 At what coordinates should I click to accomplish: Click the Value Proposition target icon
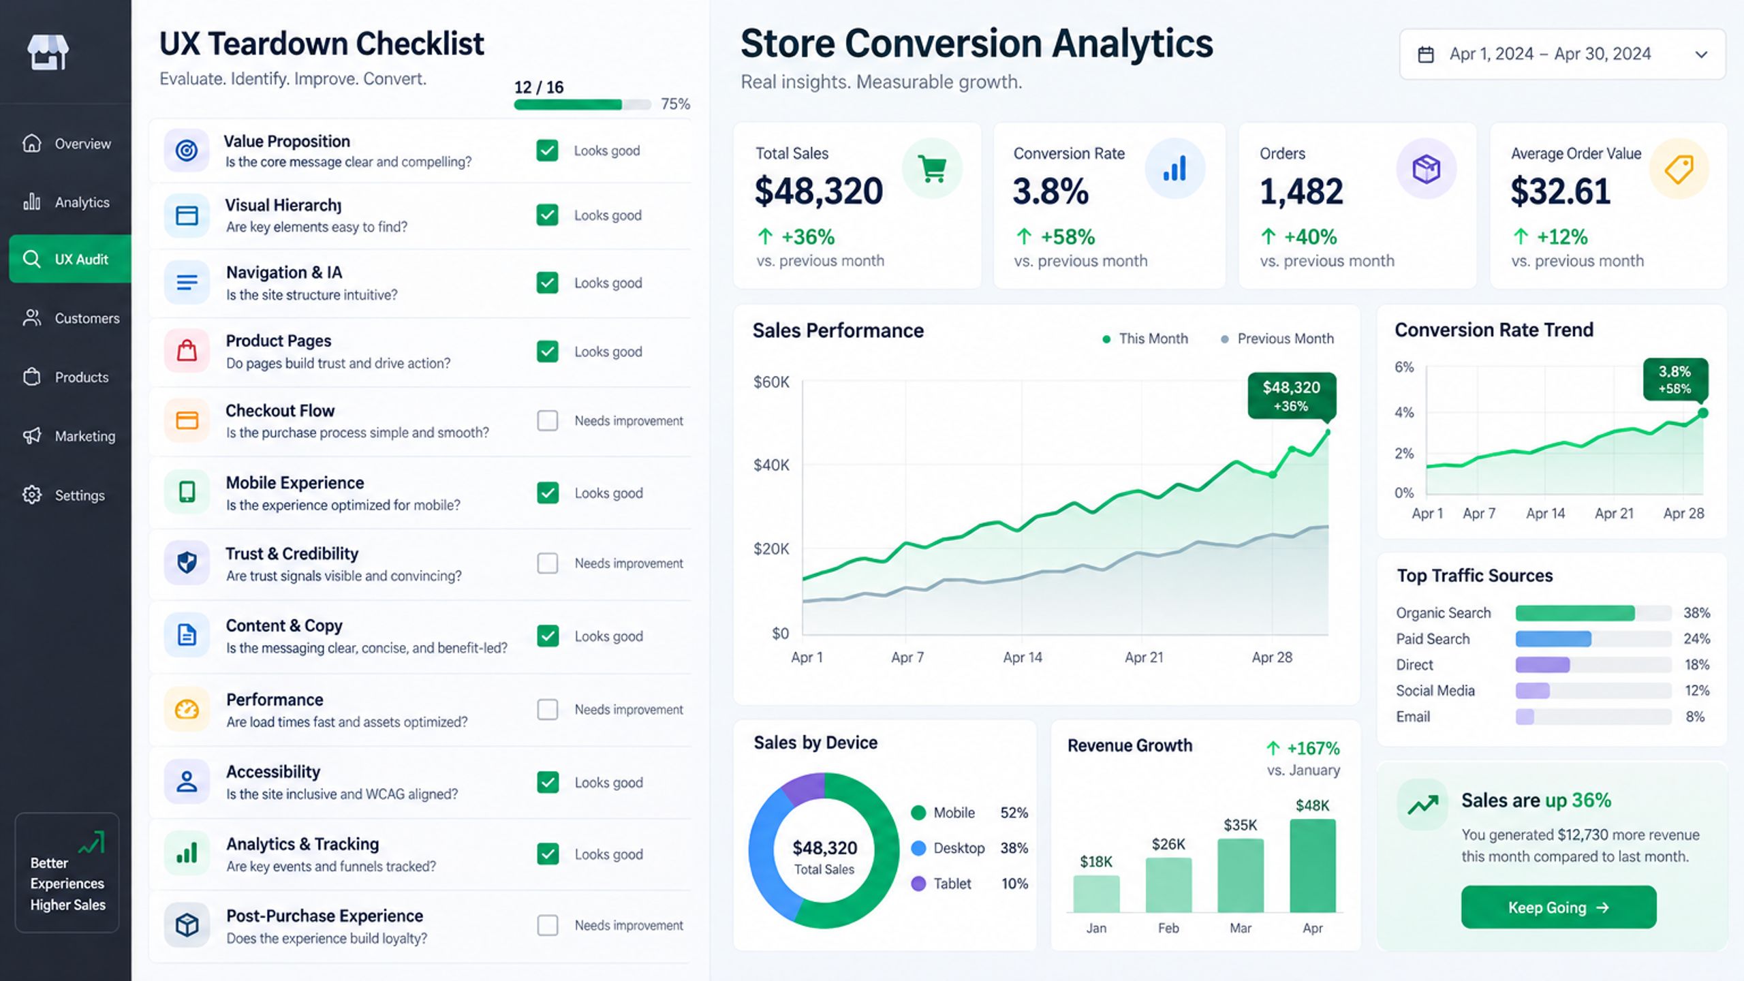point(187,151)
